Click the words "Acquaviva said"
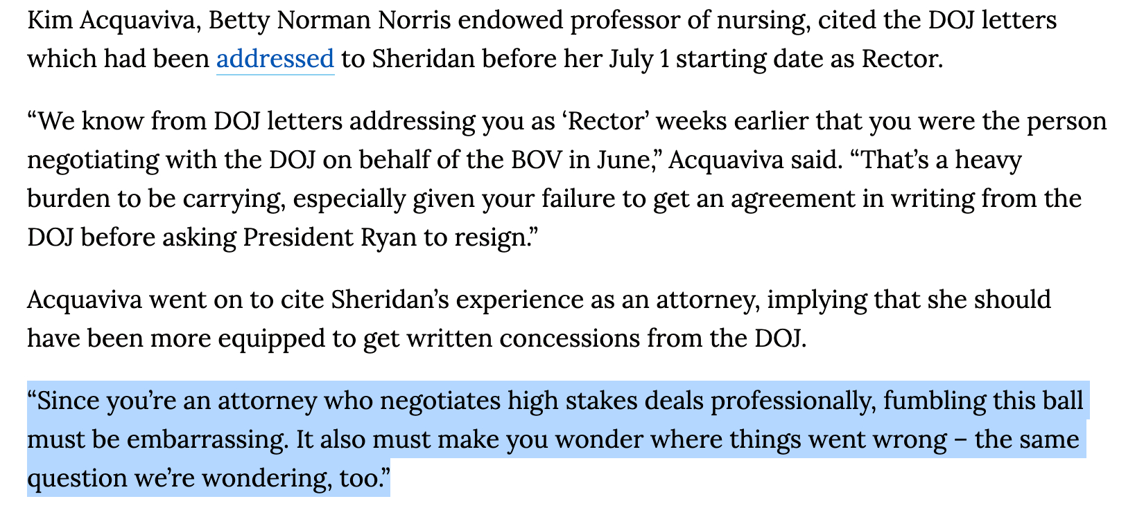Screen dimensions: 1144x508 pyautogui.click(x=753, y=160)
